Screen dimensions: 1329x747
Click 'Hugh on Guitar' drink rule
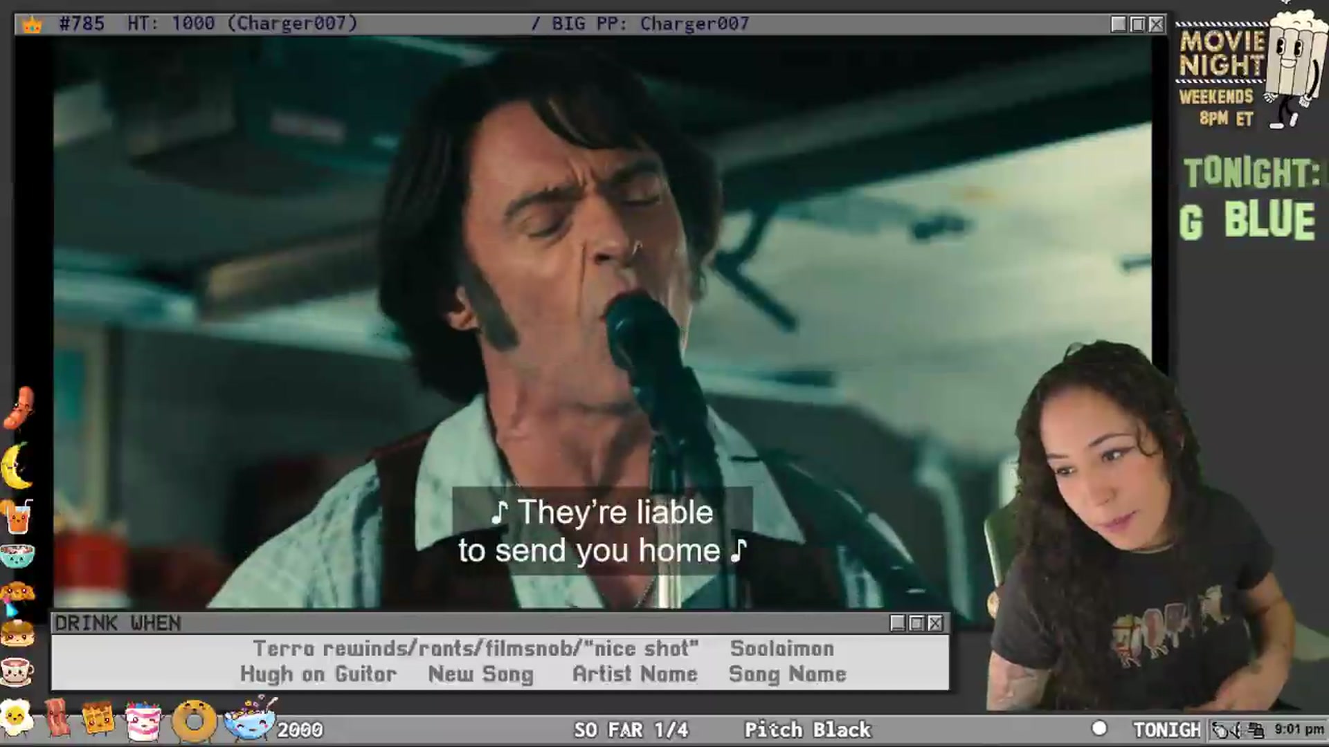tap(318, 674)
